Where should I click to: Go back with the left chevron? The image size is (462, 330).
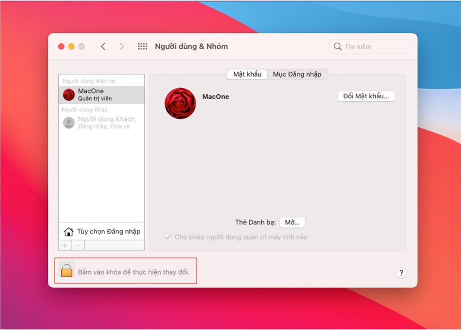103,46
